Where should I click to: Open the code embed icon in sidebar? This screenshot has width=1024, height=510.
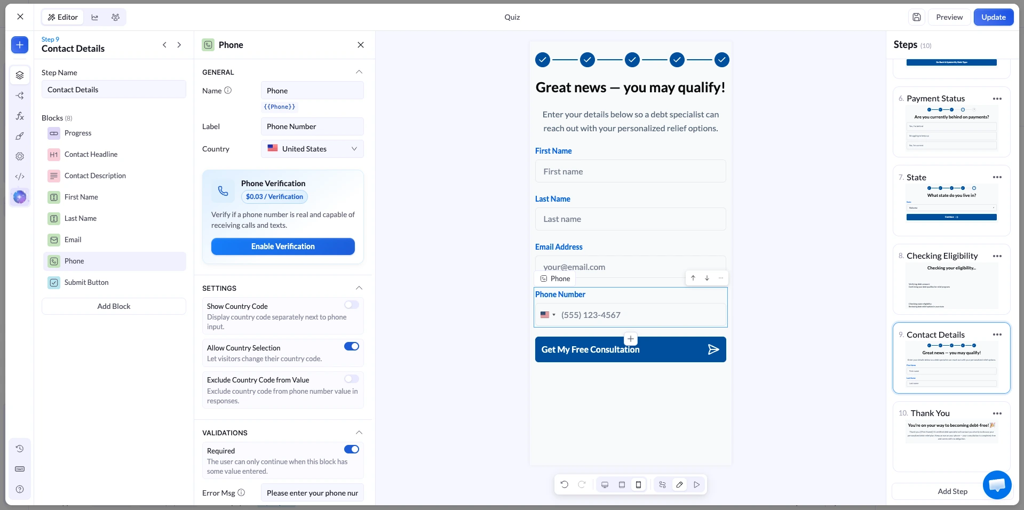pyautogui.click(x=20, y=177)
